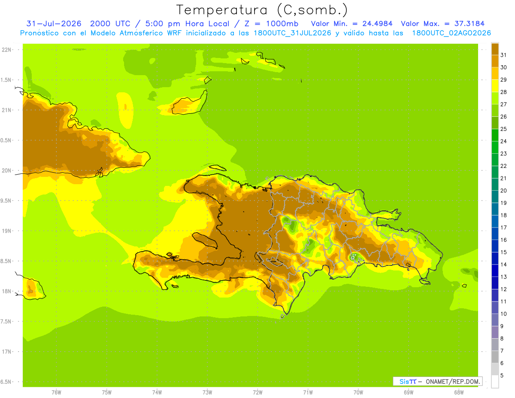
Task: Click the "0.5N" latitude label
Action: [x=6, y=140]
